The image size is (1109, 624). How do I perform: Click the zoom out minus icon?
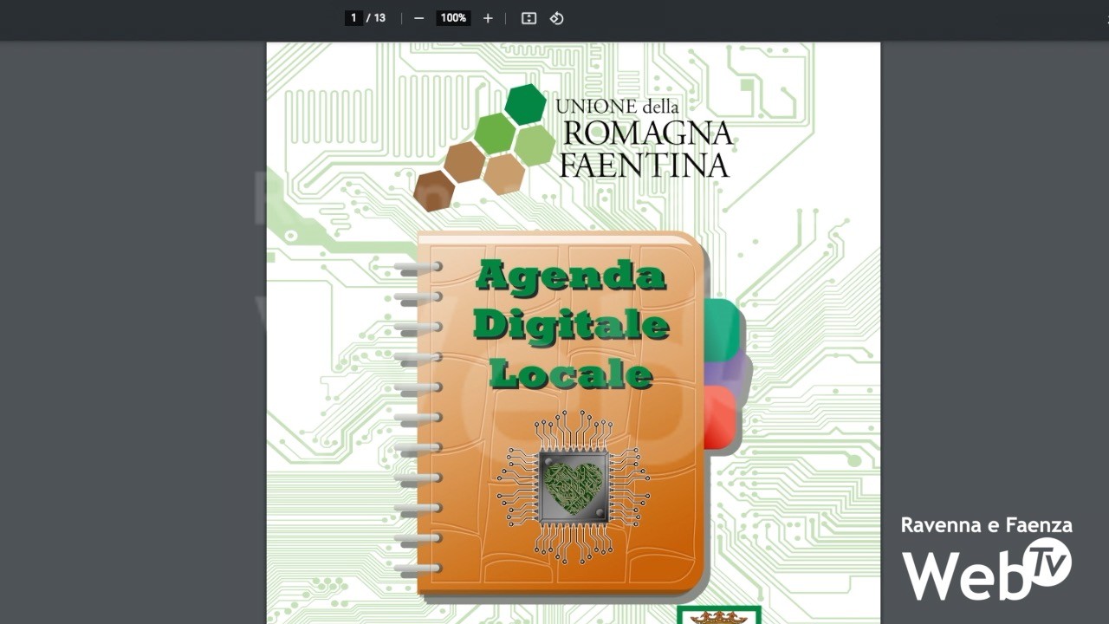tap(419, 18)
